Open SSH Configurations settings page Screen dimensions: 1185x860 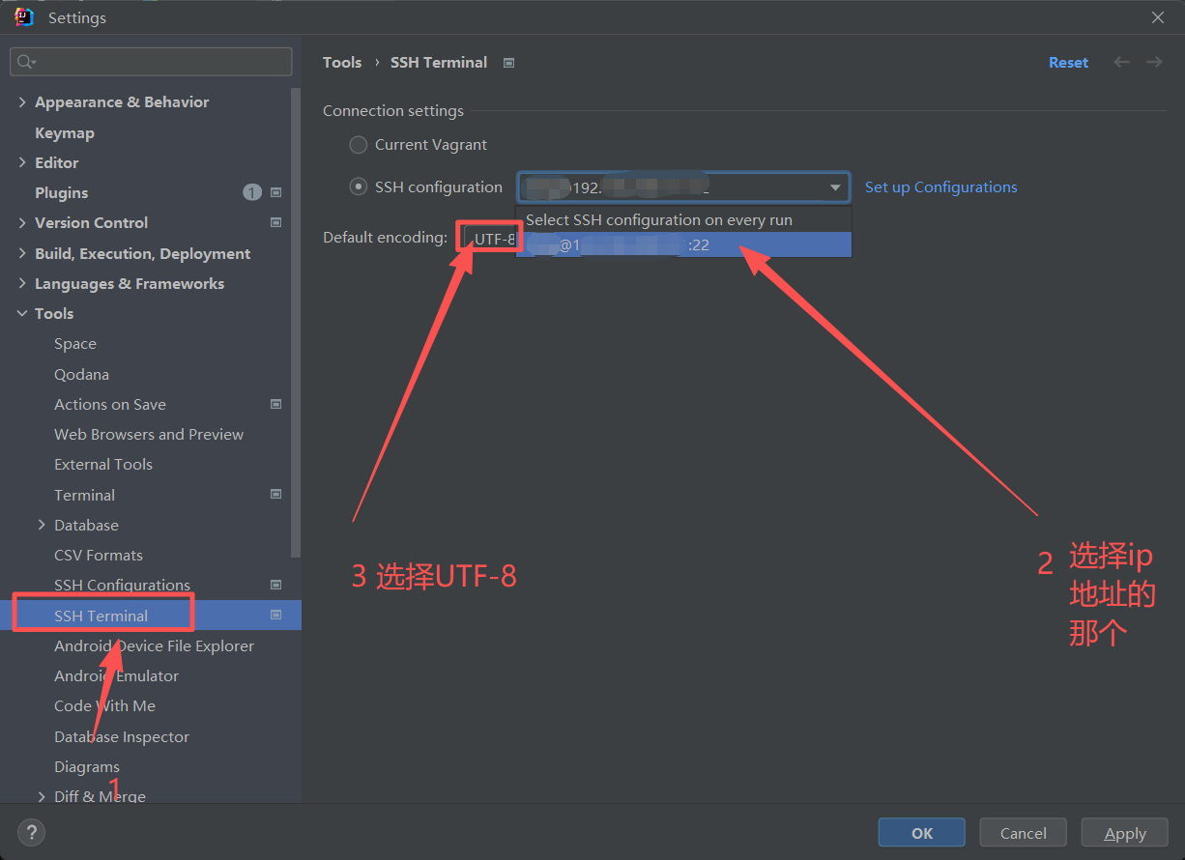[123, 585]
